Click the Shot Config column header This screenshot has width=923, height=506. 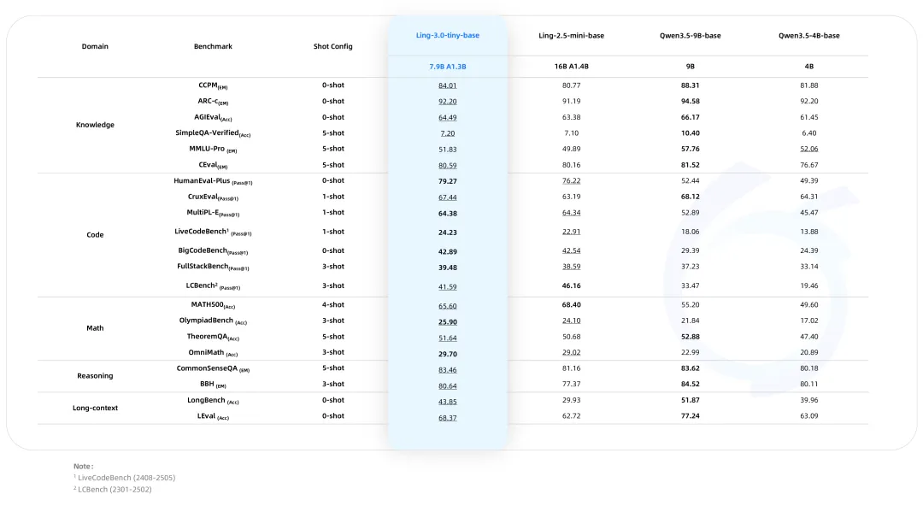coord(332,46)
